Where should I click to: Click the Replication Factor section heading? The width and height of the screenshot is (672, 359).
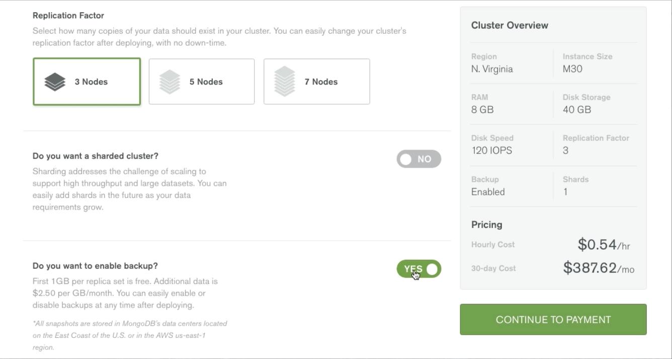tap(68, 16)
